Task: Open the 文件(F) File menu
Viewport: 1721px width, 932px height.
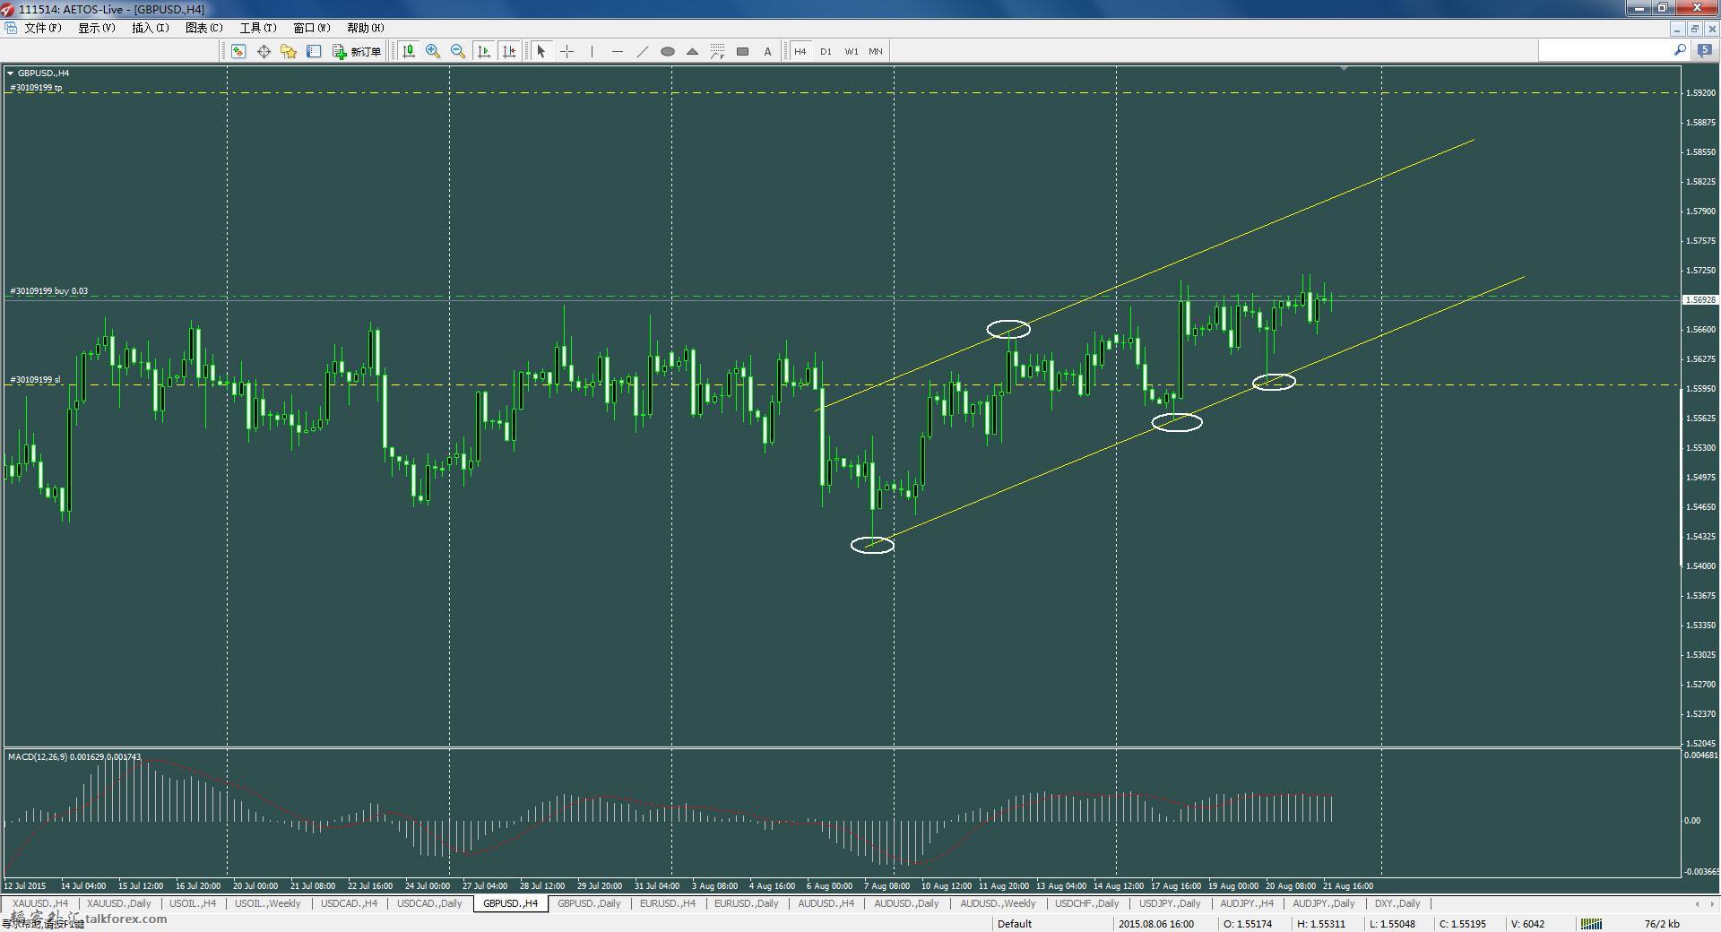Action: 42,28
